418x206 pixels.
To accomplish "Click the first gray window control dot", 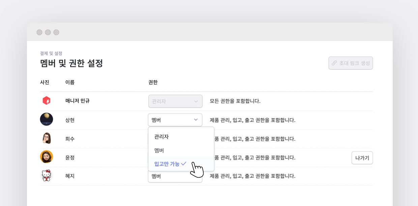I will (x=39, y=32).
